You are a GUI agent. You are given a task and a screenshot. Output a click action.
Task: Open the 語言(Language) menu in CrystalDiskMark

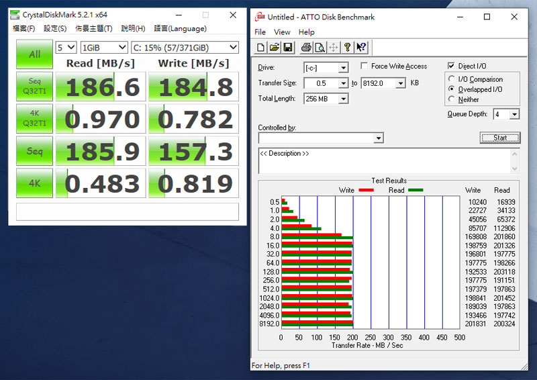pyautogui.click(x=181, y=28)
